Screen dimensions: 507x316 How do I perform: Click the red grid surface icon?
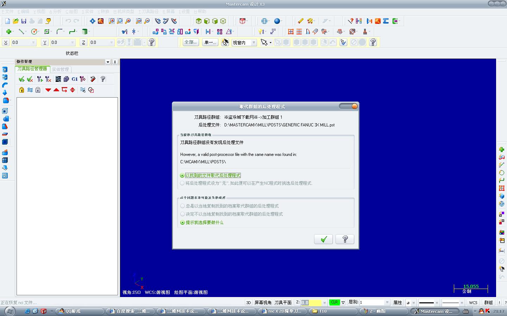pos(291,32)
